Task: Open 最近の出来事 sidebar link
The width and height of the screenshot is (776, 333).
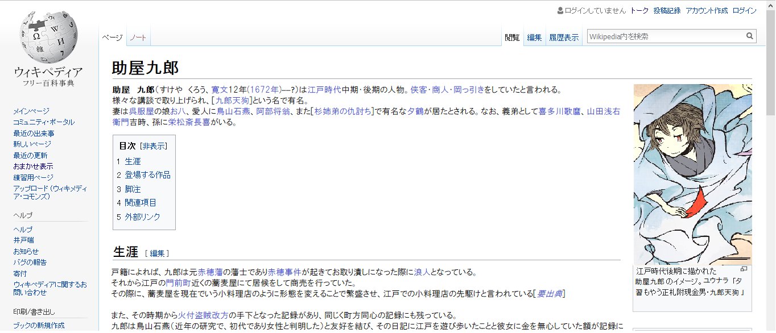Action: tap(34, 134)
